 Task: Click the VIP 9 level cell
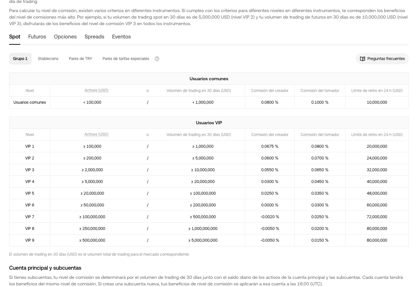click(x=30, y=240)
